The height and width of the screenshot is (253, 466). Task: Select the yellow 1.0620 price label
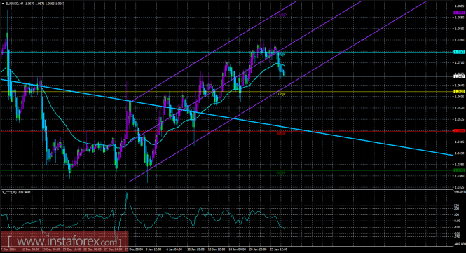[460, 92]
